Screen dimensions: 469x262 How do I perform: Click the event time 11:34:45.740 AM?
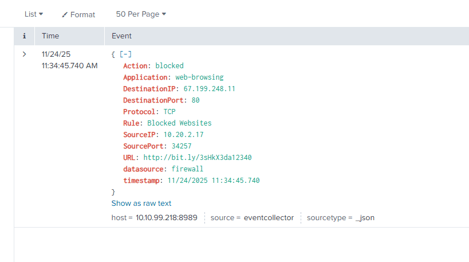[x=69, y=66]
